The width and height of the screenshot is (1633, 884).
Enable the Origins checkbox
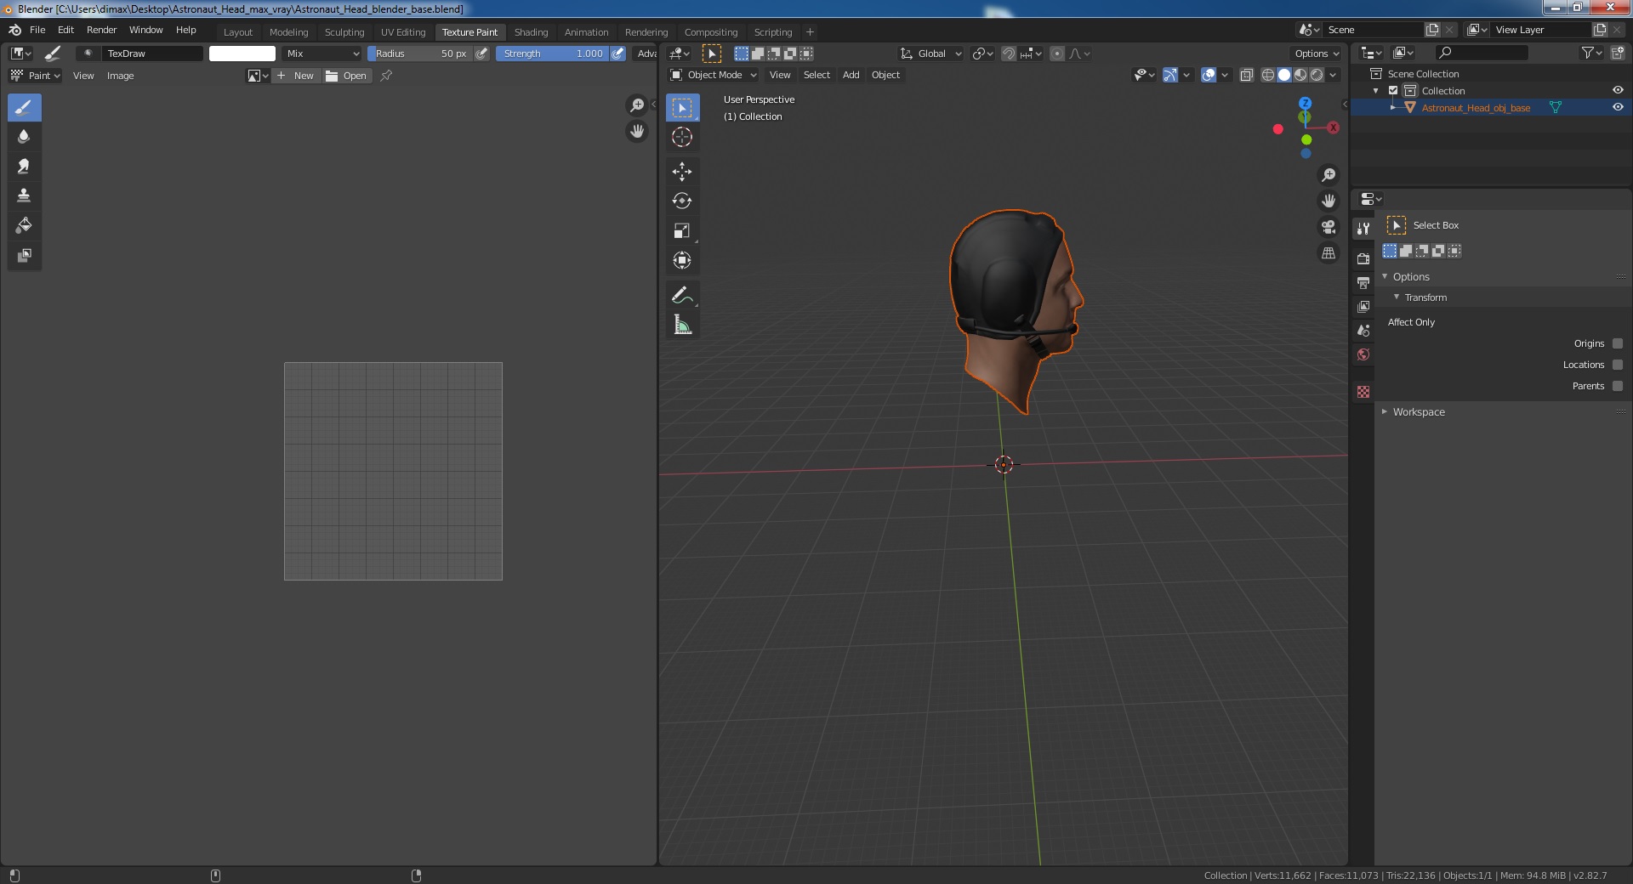[x=1617, y=343]
